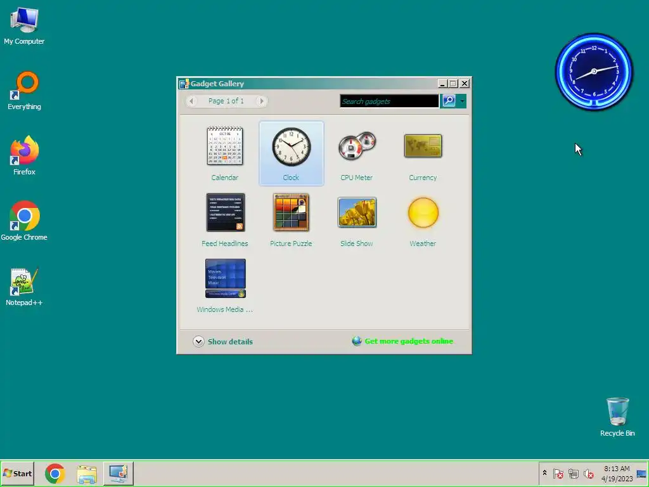This screenshot has height=487, width=649.
Task: Click the Gadget Gallery title bar icon
Action: (184, 84)
